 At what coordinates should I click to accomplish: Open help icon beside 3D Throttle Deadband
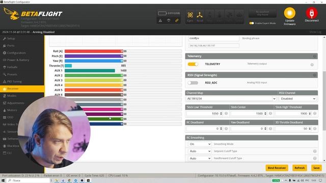click(x=315, y=129)
